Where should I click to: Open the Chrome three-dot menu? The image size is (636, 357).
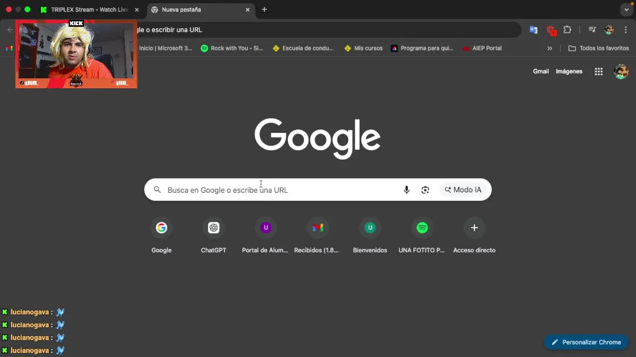coord(626,30)
